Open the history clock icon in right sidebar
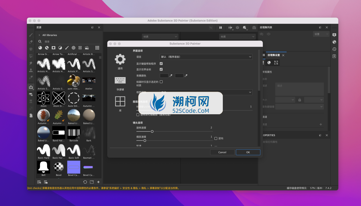The image size is (361, 206). (x=334, y=49)
